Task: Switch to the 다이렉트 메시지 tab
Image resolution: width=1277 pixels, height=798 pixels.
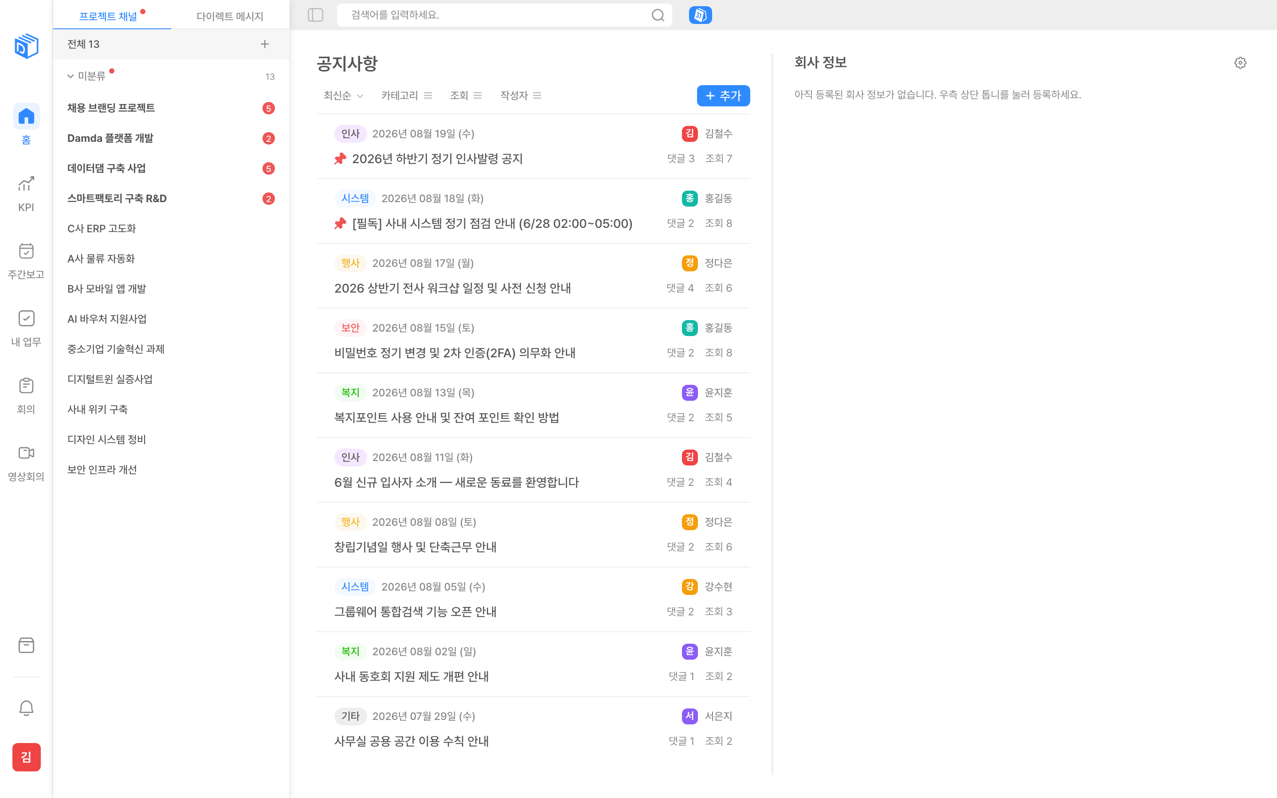Action: coord(230,16)
